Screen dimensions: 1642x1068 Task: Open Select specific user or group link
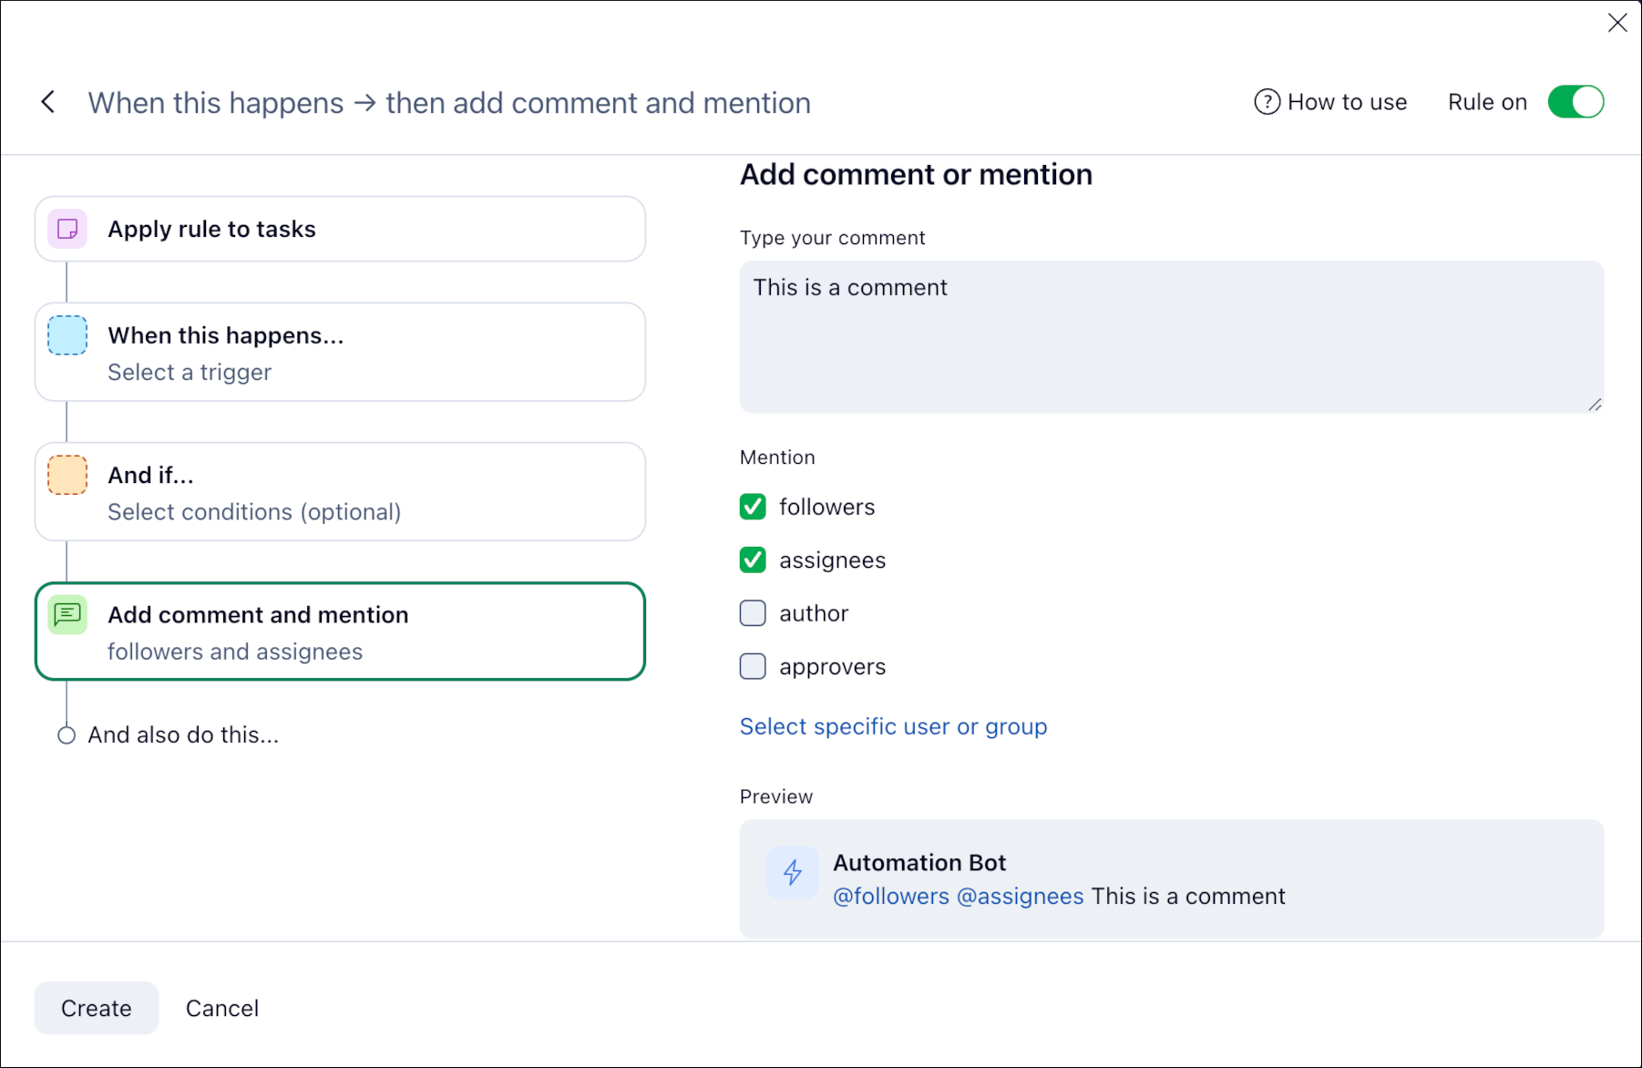click(893, 726)
